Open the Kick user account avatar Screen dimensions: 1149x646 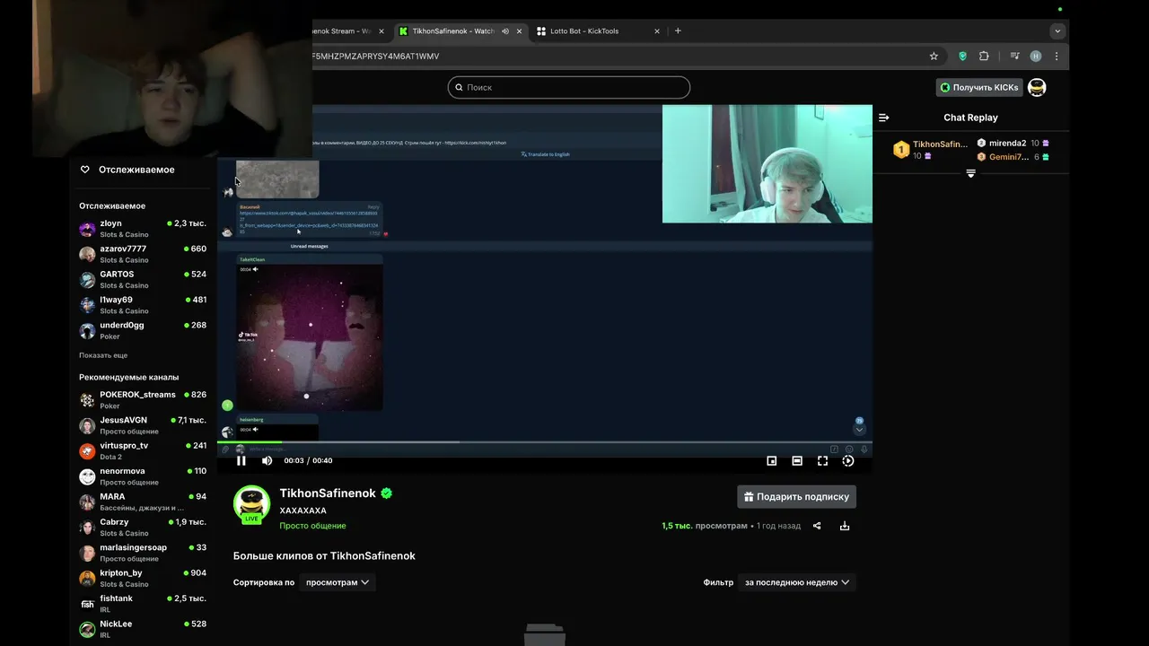point(1037,87)
